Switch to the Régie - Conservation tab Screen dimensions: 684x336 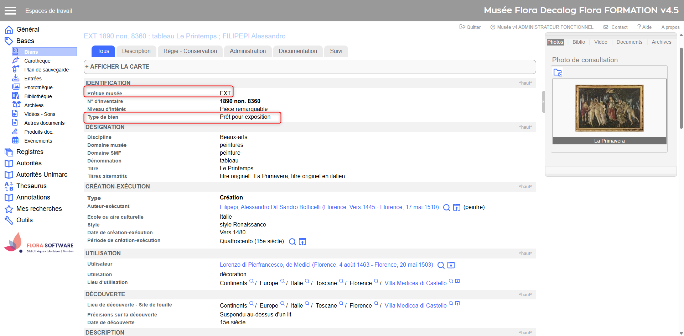(190, 51)
